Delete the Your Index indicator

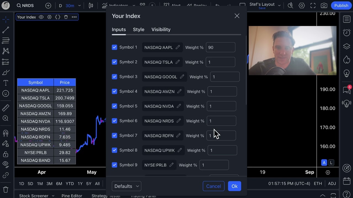coord(66,17)
